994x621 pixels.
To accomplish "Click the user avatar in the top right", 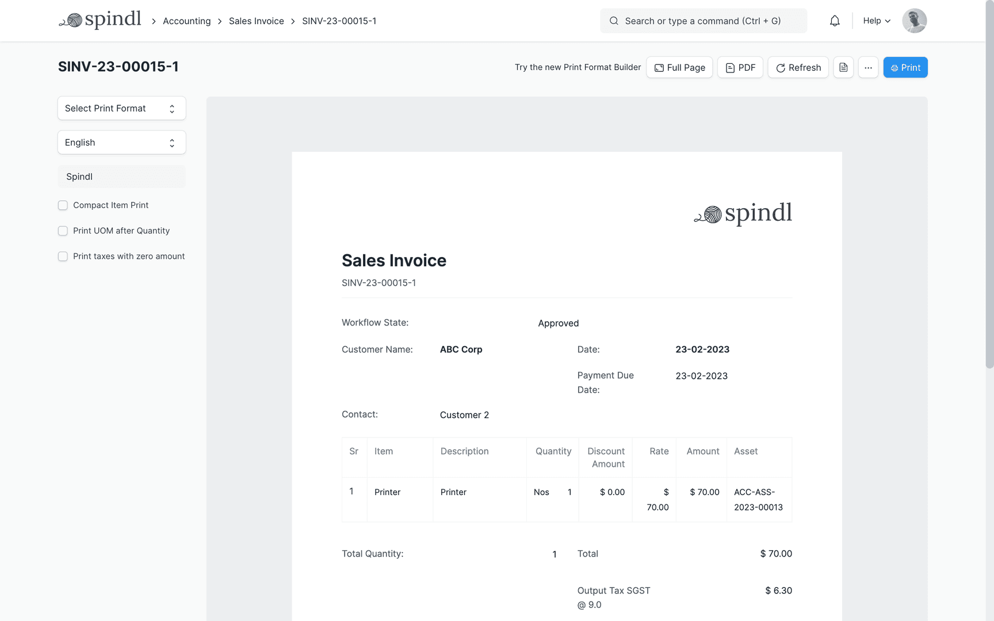I will (x=914, y=21).
